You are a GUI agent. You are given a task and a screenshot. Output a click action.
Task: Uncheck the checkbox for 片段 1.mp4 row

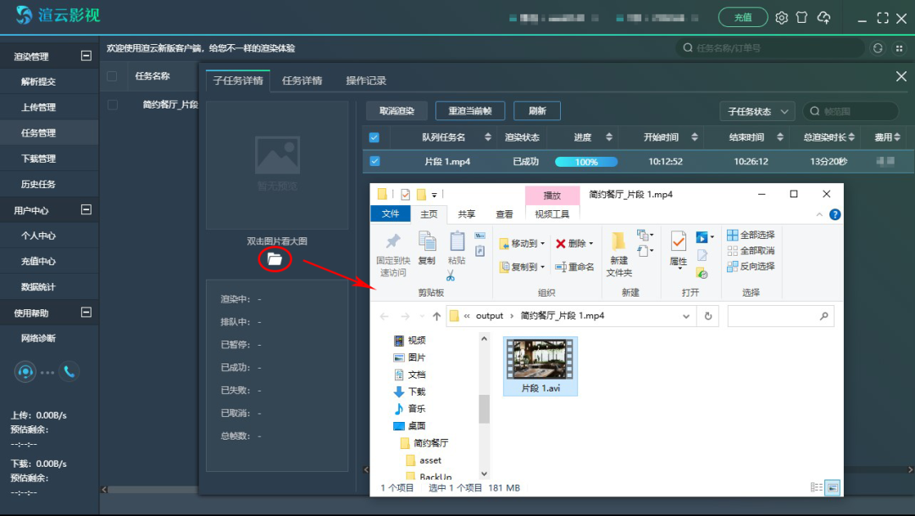pyautogui.click(x=374, y=161)
